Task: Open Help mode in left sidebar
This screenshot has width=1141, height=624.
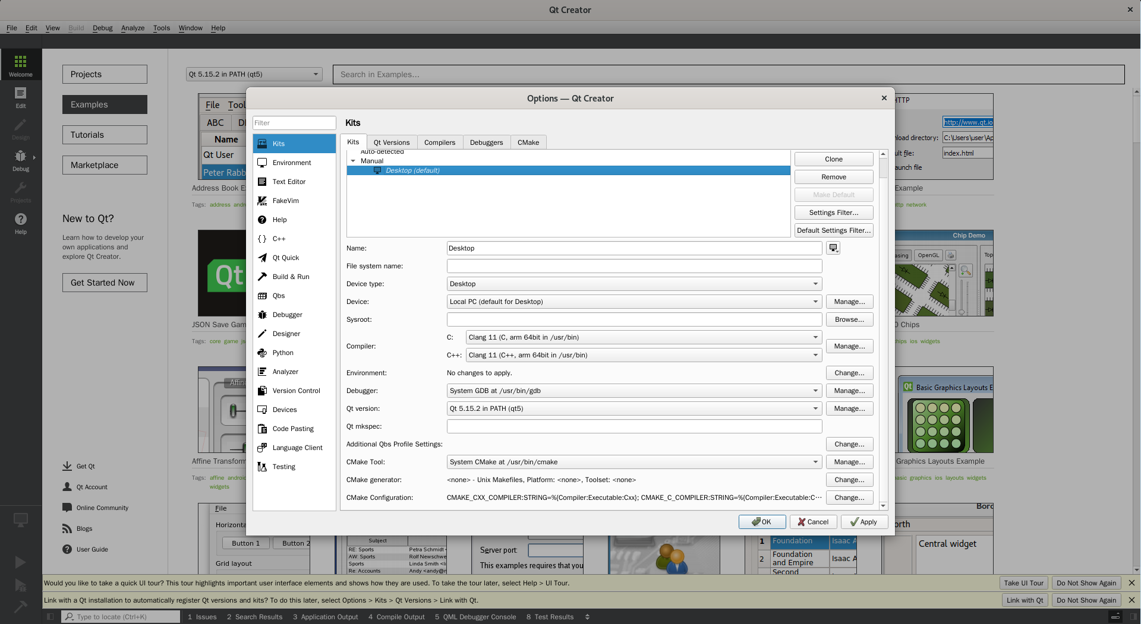Action: (x=21, y=223)
